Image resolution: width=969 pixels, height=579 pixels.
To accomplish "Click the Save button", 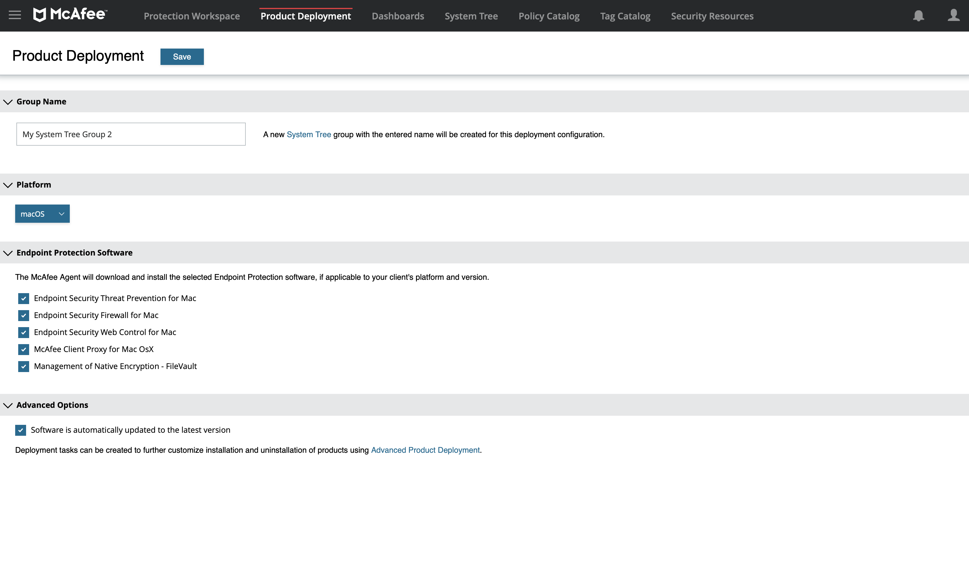I will pyautogui.click(x=182, y=56).
